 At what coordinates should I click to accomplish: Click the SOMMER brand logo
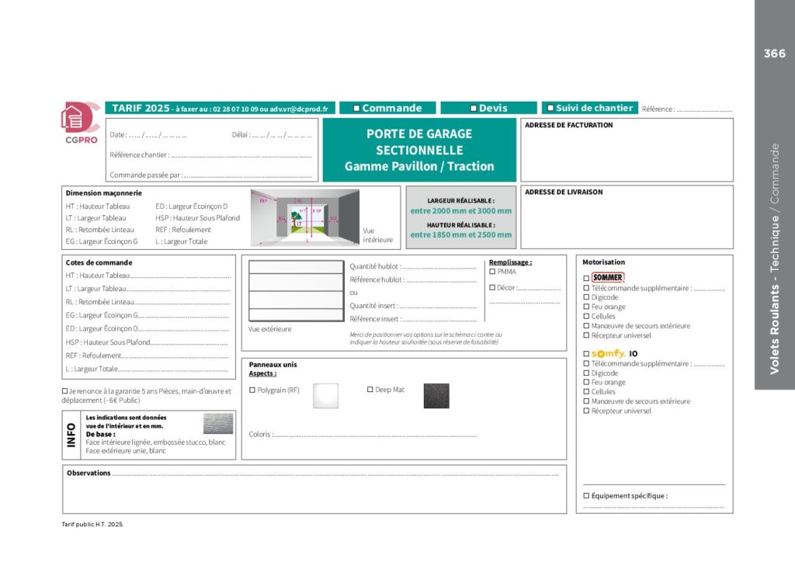pyautogui.click(x=607, y=277)
